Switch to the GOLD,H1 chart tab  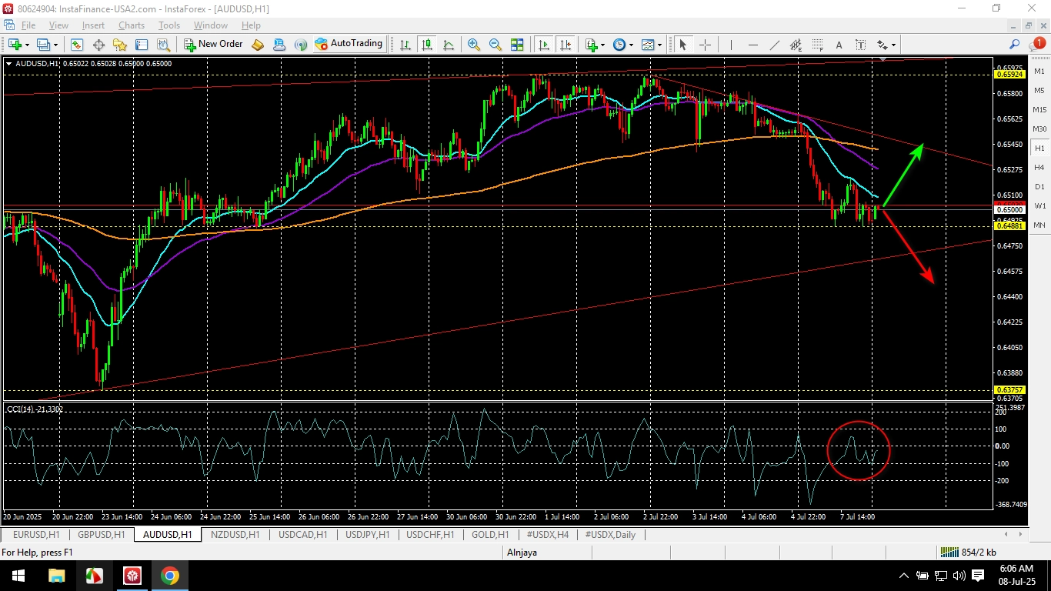[491, 535]
